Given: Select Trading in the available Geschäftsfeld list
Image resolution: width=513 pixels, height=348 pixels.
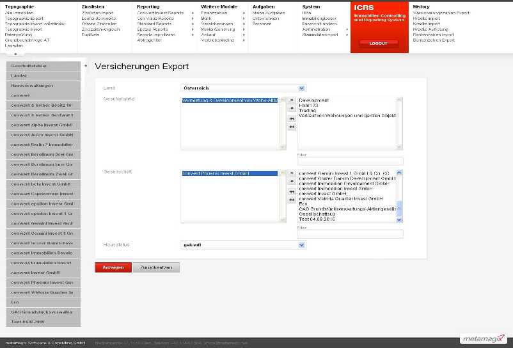Looking at the screenshot, I should [x=307, y=111].
